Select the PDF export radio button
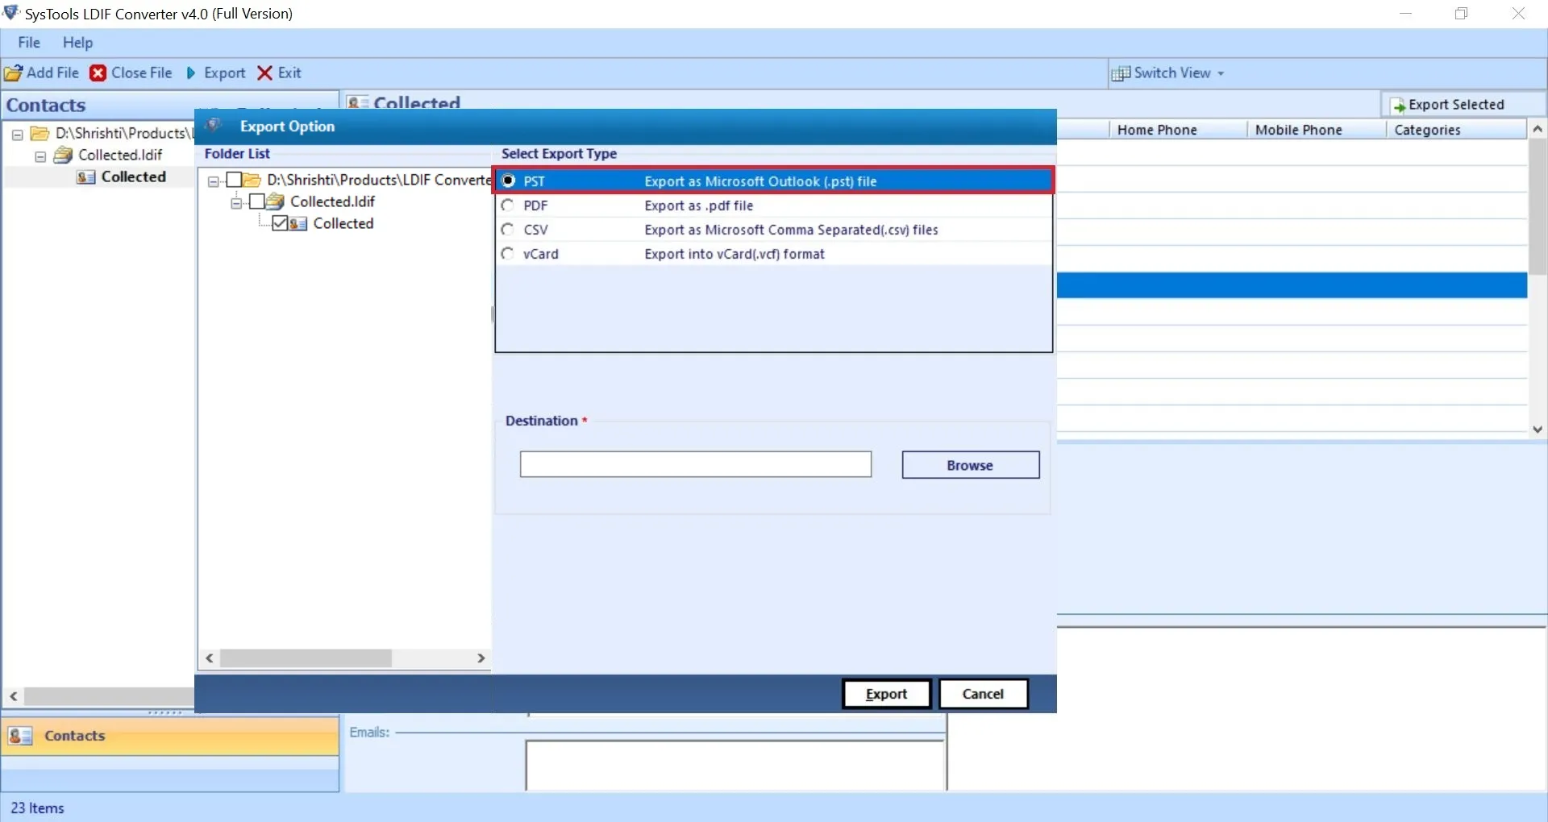 pos(508,205)
